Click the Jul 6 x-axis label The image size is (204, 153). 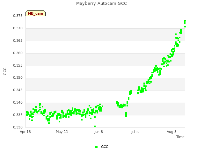point(135,132)
